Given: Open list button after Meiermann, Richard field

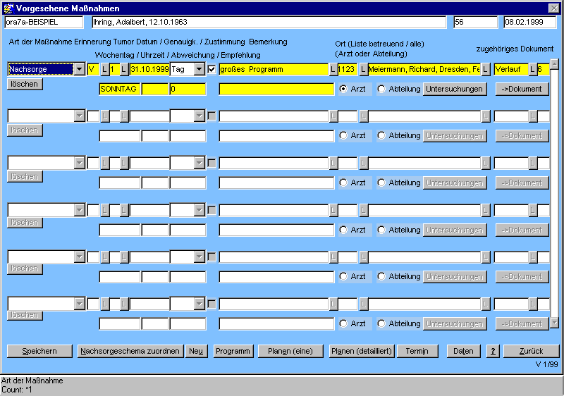Looking at the screenshot, I should coord(486,69).
